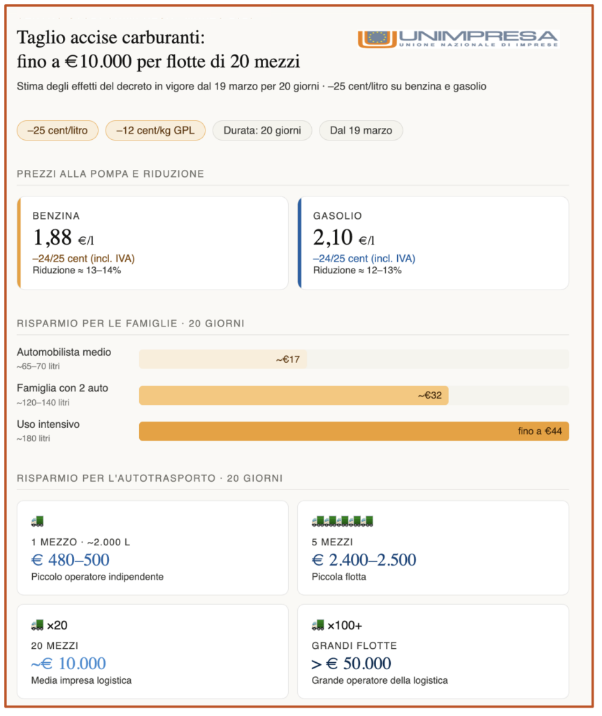Screen dimensions: 602x716
Task: Click the Famiglia con 2 auto bar
Action: pos(294,395)
